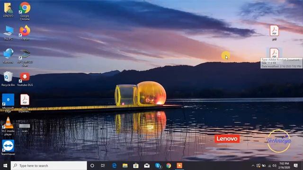Select the Microsoft Edge desktop shortcut

click(x=8, y=103)
